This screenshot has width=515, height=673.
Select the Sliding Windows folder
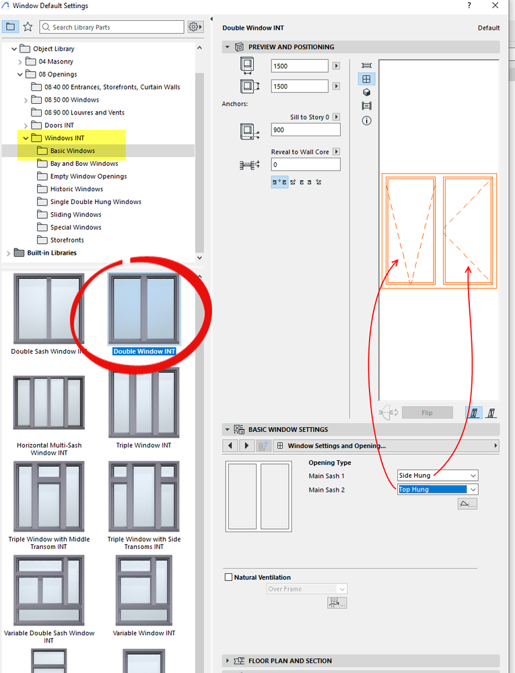pyautogui.click(x=75, y=215)
